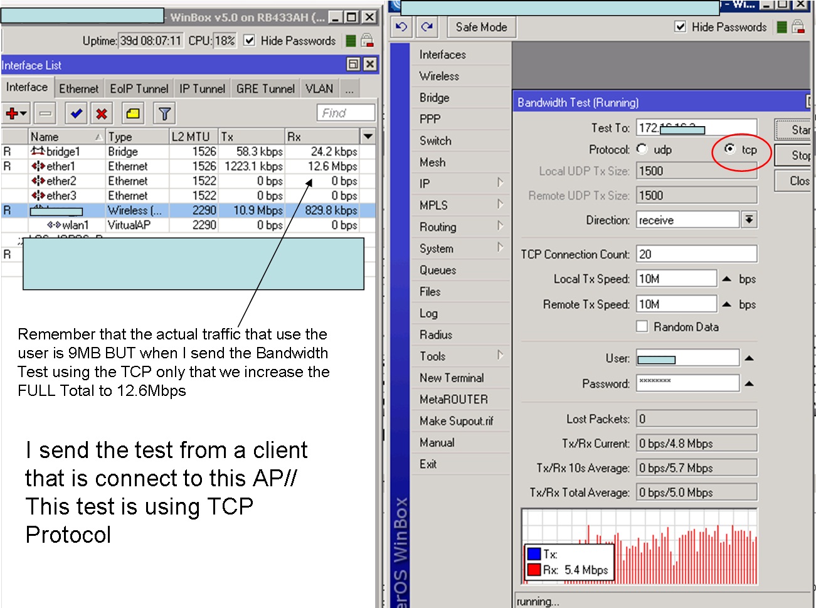This screenshot has height=608, width=816.
Task: Select the ether3 interface icon
Action: click(x=38, y=196)
